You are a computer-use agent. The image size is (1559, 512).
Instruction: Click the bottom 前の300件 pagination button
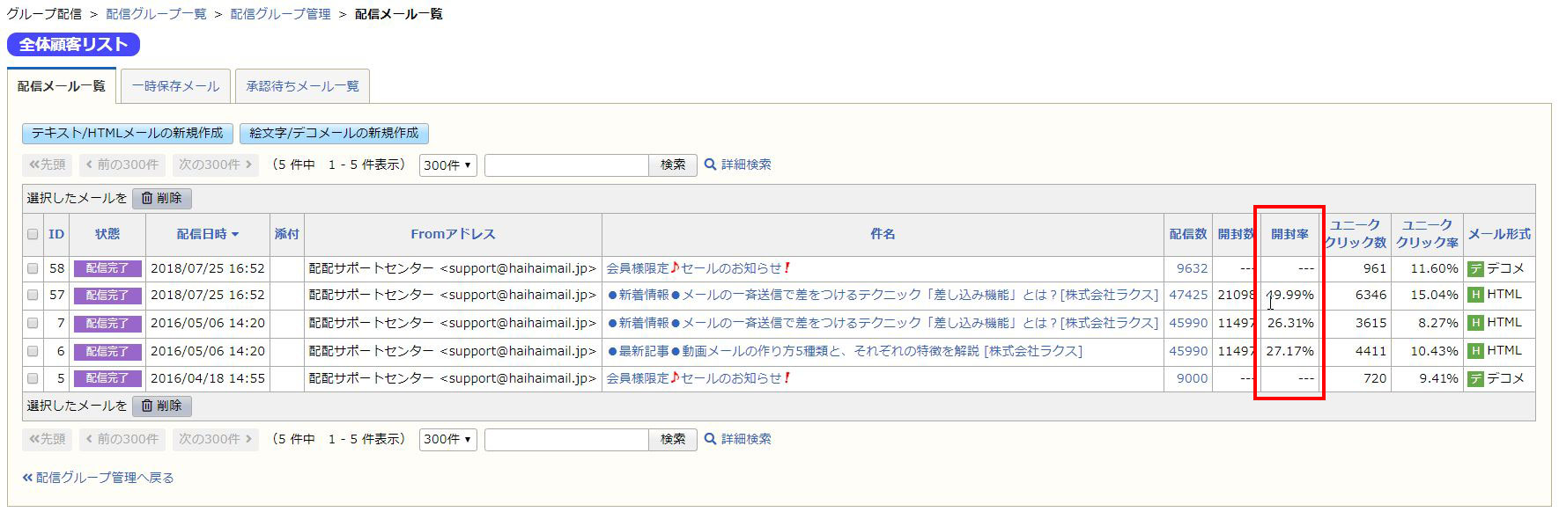pyautogui.click(x=122, y=439)
